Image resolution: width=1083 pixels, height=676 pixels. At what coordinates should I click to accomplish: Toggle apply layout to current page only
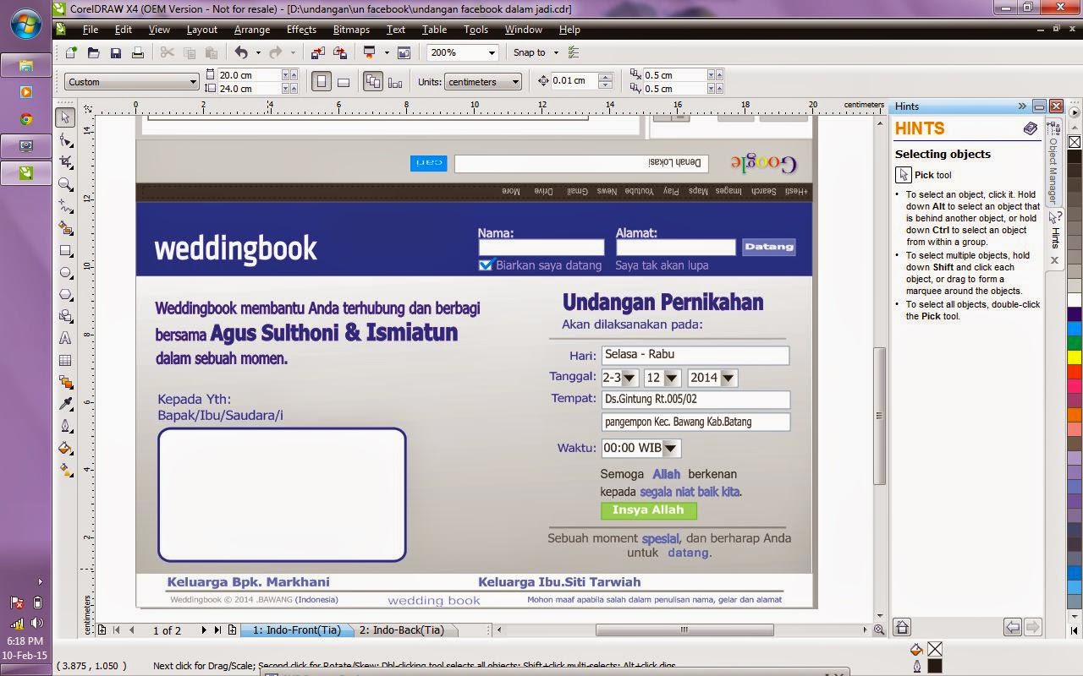(395, 82)
